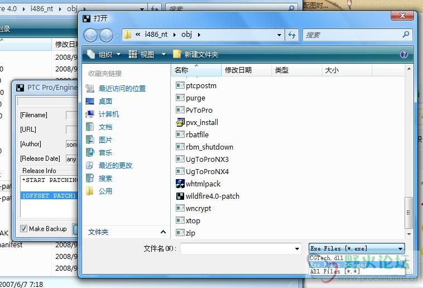Select the whtmlpack application icon
The image size is (423, 288).
tap(180, 184)
